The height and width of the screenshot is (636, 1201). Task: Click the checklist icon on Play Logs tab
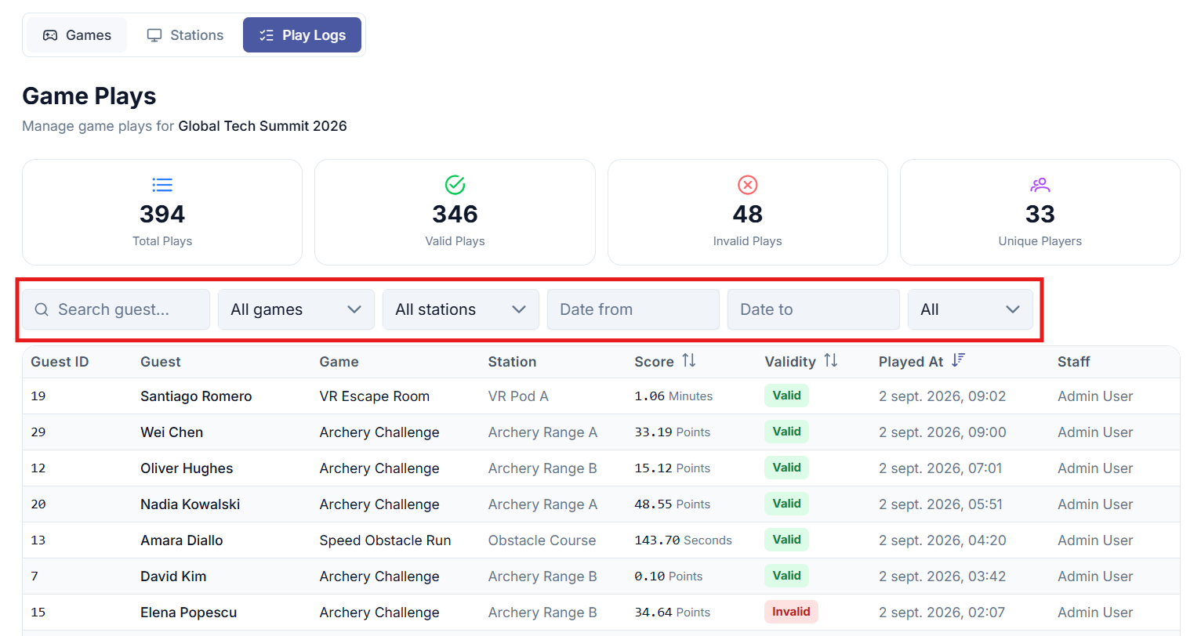pos(267,35)
